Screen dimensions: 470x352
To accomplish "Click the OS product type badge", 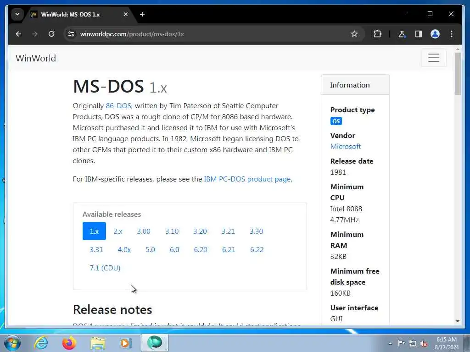I will [336, 121].
